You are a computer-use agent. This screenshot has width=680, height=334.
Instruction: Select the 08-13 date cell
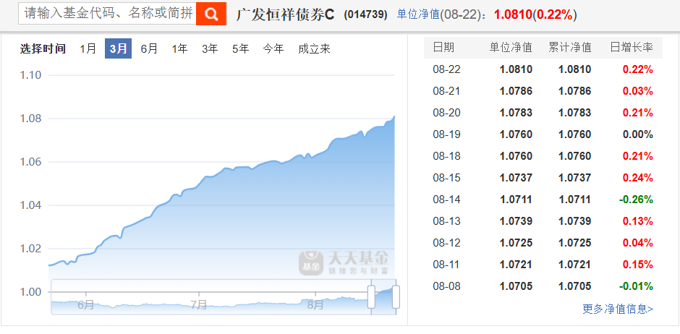(x=446, y=221)
